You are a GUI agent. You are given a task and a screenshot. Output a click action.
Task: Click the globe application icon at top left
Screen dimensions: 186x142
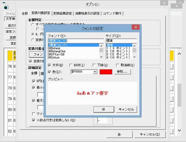(6, 7)
